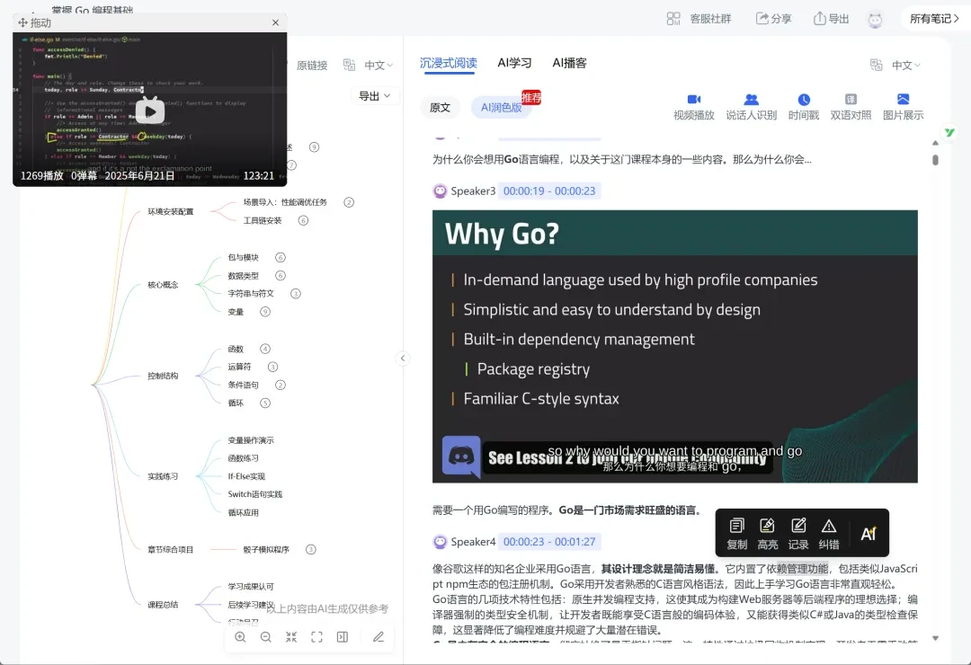Enter mind map fullscreen mode
The image size is (971, 665).
click(316, 637)
